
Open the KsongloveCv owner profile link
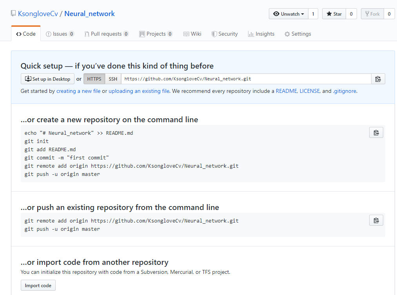(38, 14)
